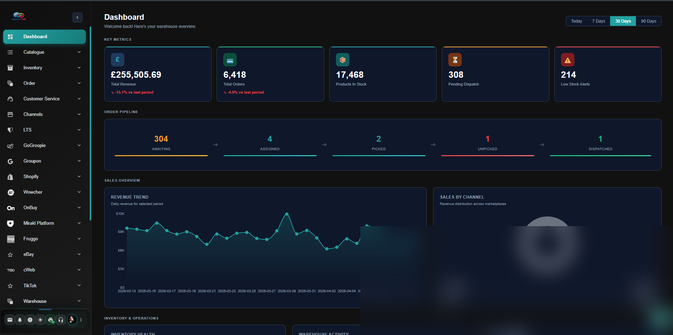Screen dimensions: 673x335
Task: Open the three-dot more options menu
Action: click(x=81, y=320)
